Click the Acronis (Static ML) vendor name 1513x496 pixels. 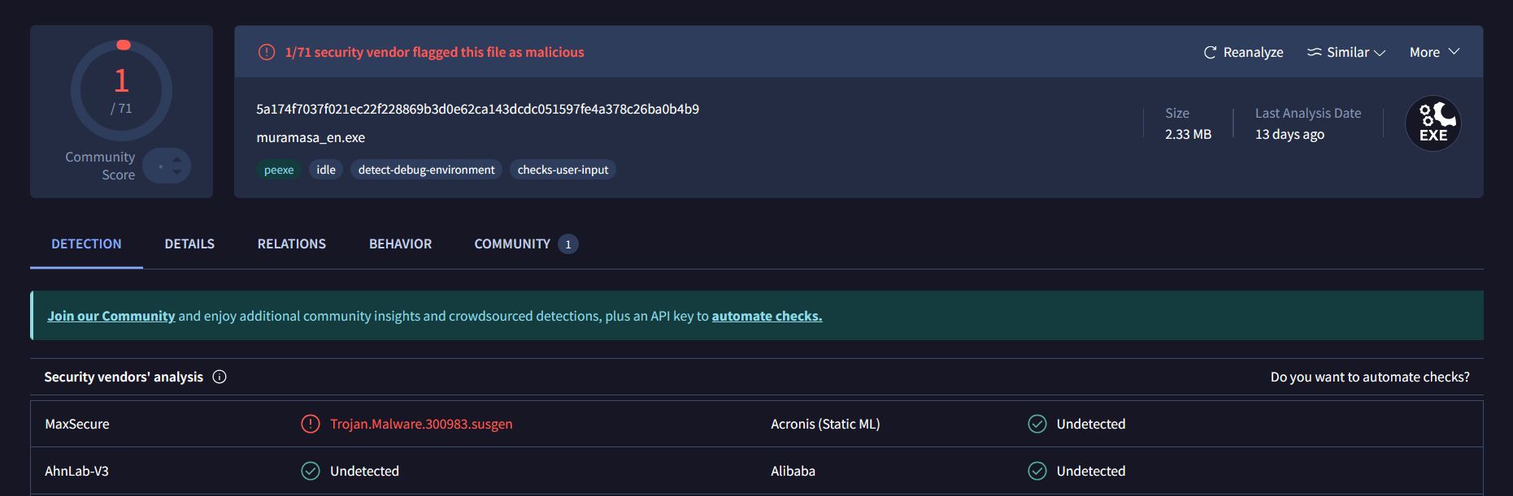click(x=825, y=424)
